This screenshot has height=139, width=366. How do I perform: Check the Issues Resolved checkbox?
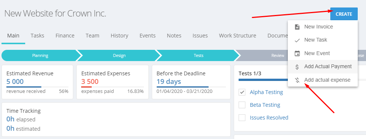(x=242, y=118)
